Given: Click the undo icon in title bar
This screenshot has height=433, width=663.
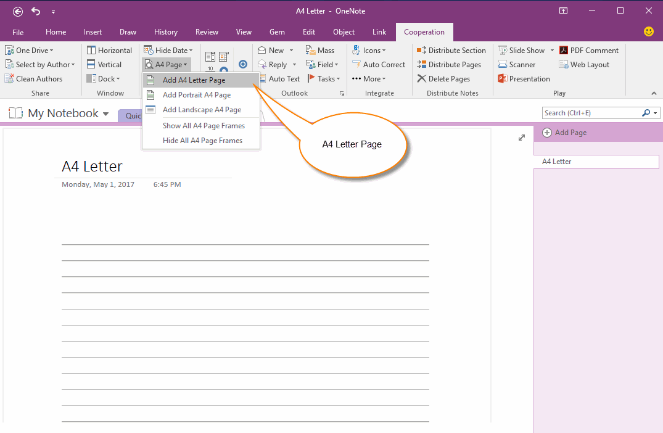Looking at the screenshot, I should point(36,12).
